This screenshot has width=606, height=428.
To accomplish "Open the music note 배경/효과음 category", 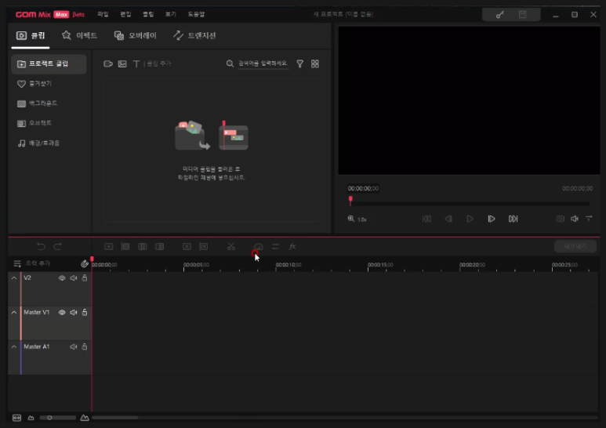I will click(38, 143).
